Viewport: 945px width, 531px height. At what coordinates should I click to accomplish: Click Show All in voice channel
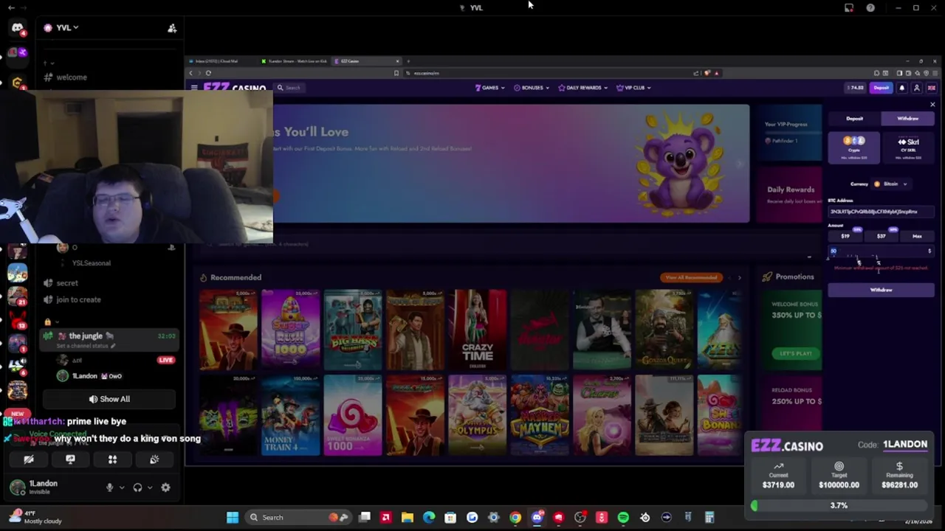109,399
